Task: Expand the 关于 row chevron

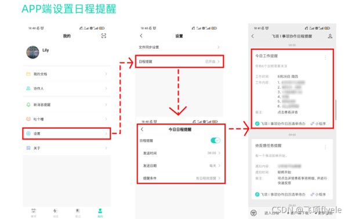Action: click(106, 148)
